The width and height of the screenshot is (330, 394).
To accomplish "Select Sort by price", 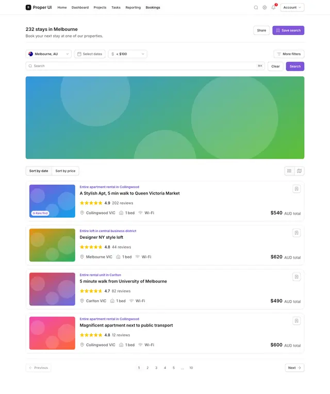I will pos(65,171).
